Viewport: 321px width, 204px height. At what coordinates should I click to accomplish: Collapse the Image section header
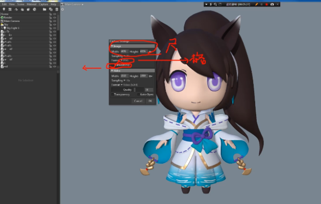click(133, 46)
